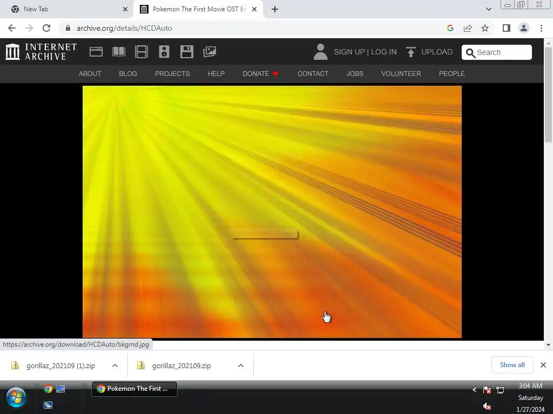Screen dimensions: 553x414
Task: Open the CONTACT menu item
Action: (x=313, y=74)
